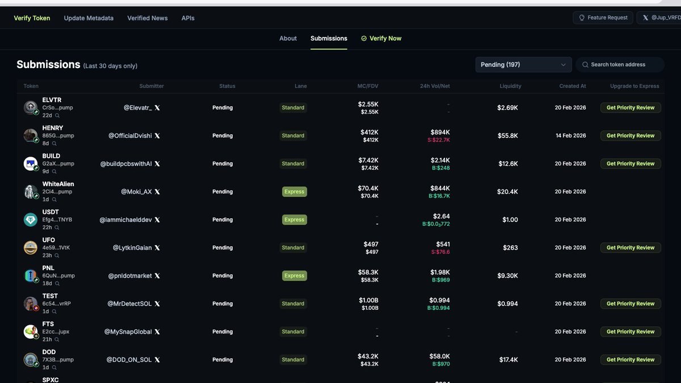Open Verified News section

(x=148, y=18)
